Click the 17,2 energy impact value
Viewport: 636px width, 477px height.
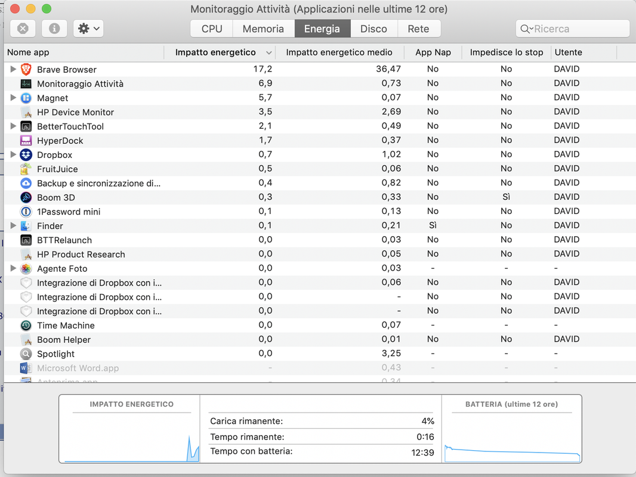point(263,69)
